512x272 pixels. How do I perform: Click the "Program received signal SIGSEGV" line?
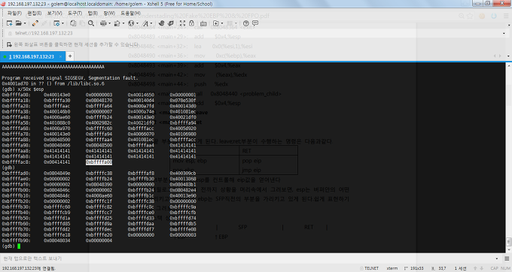point(70,78)
